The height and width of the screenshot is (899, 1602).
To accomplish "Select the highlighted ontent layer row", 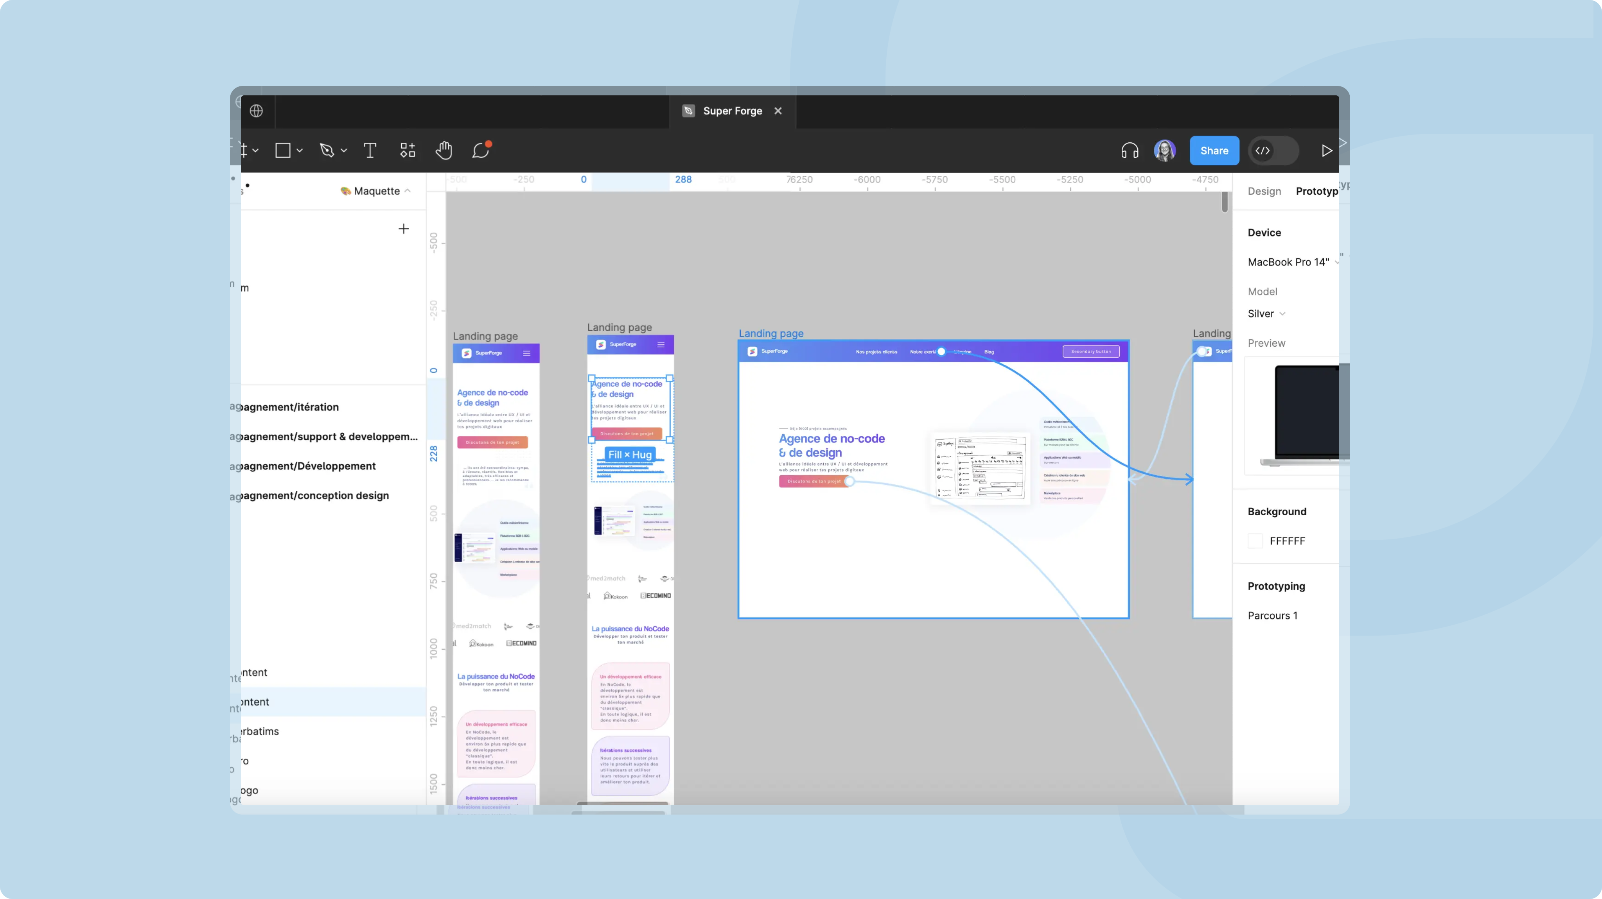I will [333, 702].
